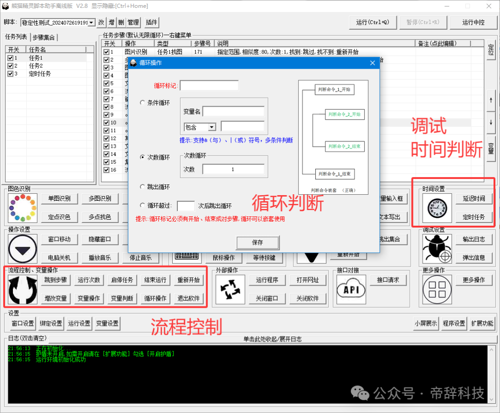Image resolution: width=500 pixels, height=413 pixels.
Task: Switch to the 任务列表 tab
Action: point(16,37)
